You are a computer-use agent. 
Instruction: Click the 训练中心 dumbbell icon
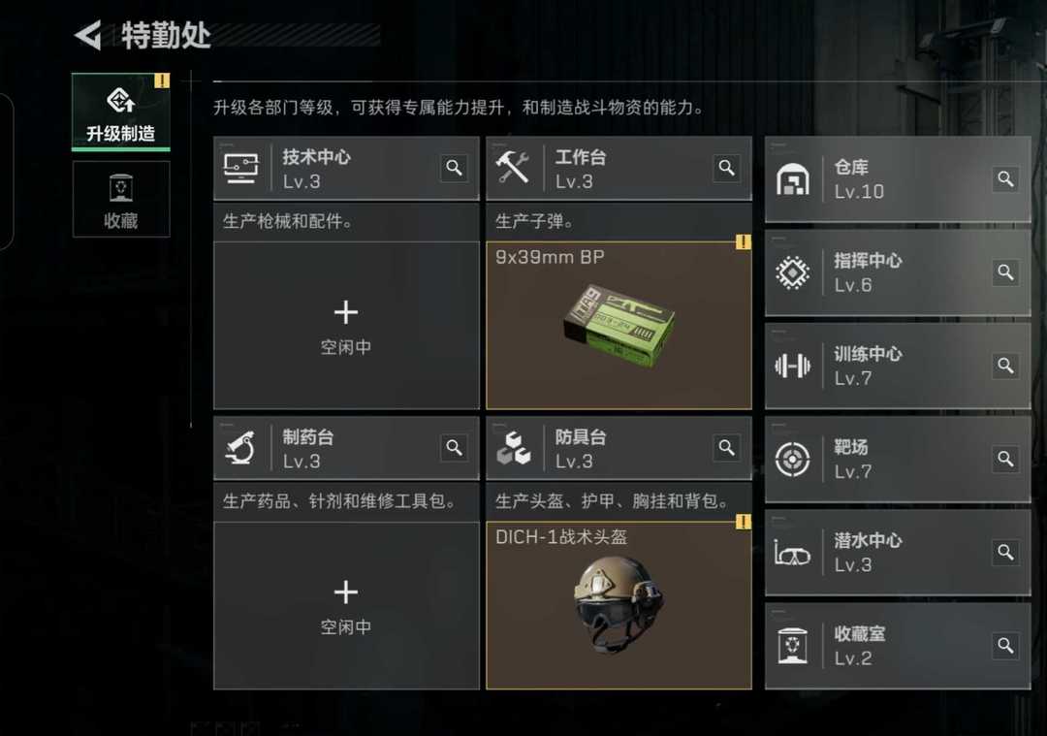pyautogui.click(x=793, y=366)
